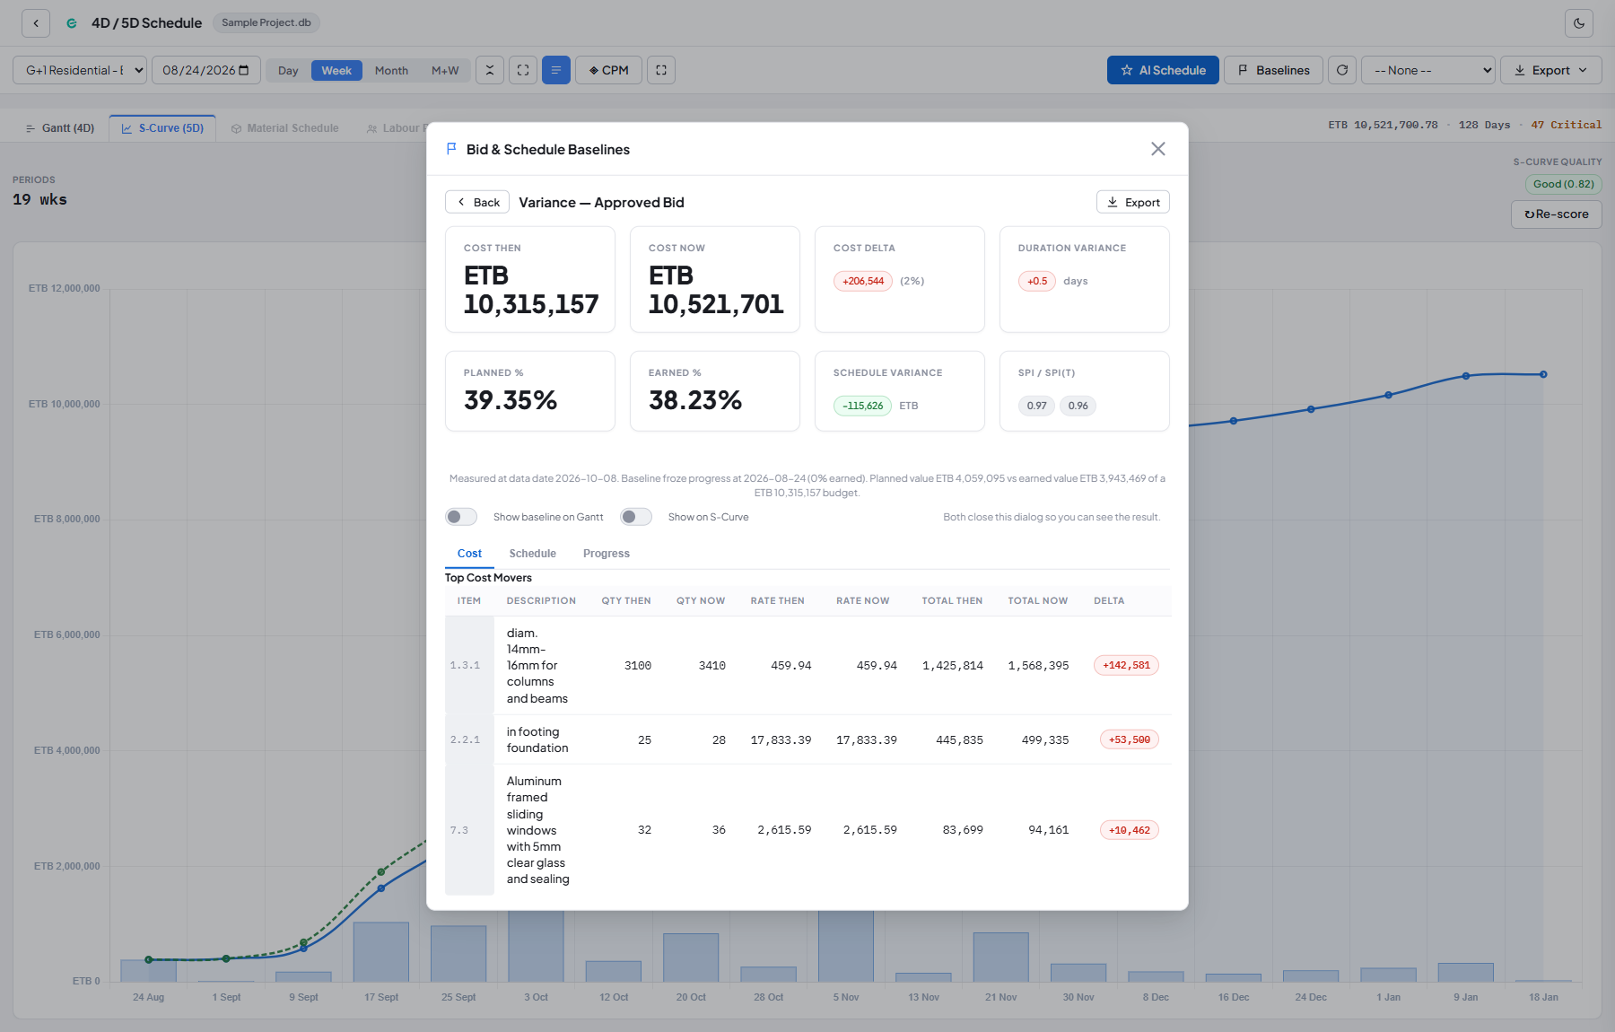1615x1032 pixels.
Task: Click the collapse rows toolbar icon
Action: [490, 70]
